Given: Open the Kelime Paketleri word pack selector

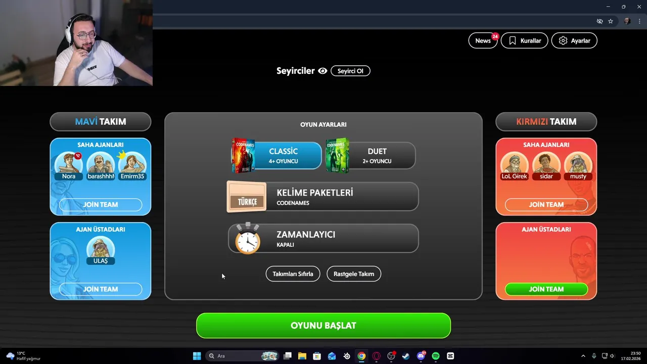Looking at the screenshot, I should 323,197.
